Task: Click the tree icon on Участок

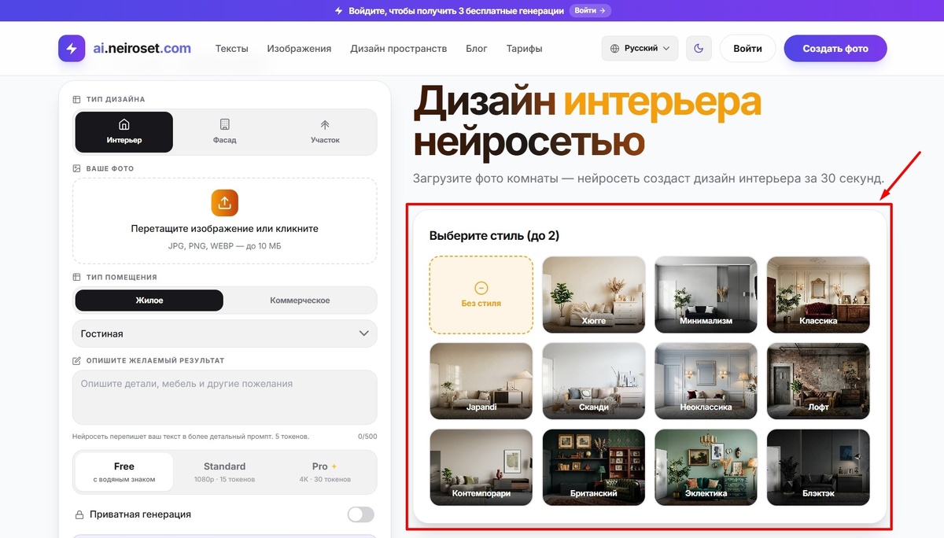Action: click(x=325, y=124)
